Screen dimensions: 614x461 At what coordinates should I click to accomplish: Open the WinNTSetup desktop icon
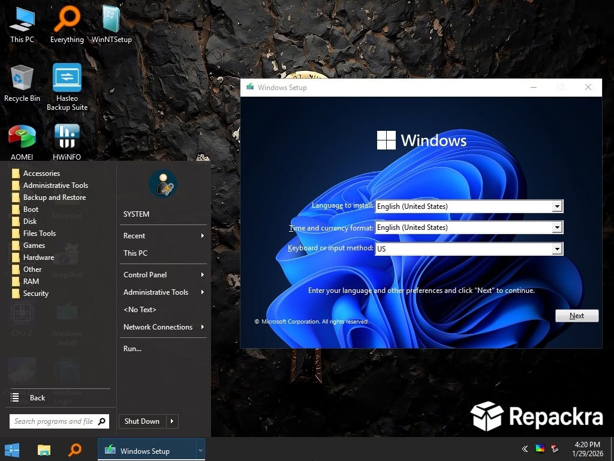(x=112, y=25)
